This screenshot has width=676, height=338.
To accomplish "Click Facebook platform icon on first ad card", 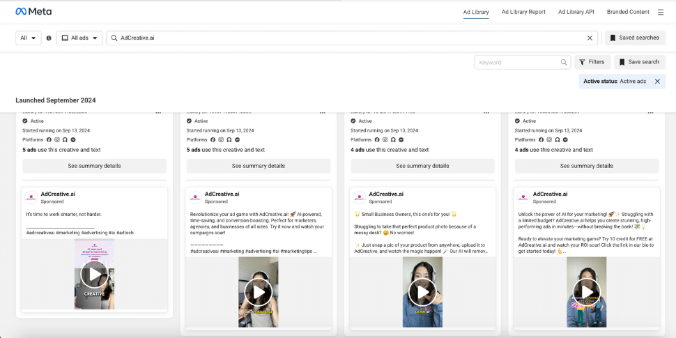I will click(x=49, y=139).
